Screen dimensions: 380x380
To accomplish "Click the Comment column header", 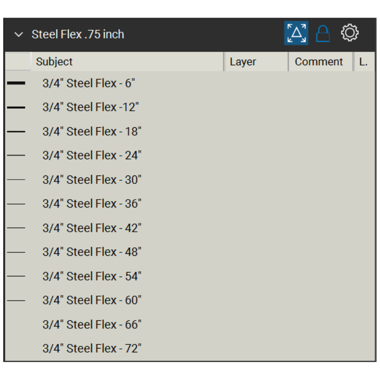I will tap(319, 62).
